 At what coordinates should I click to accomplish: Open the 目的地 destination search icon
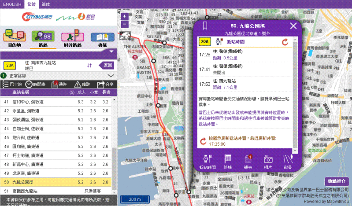tap(15, 37)
